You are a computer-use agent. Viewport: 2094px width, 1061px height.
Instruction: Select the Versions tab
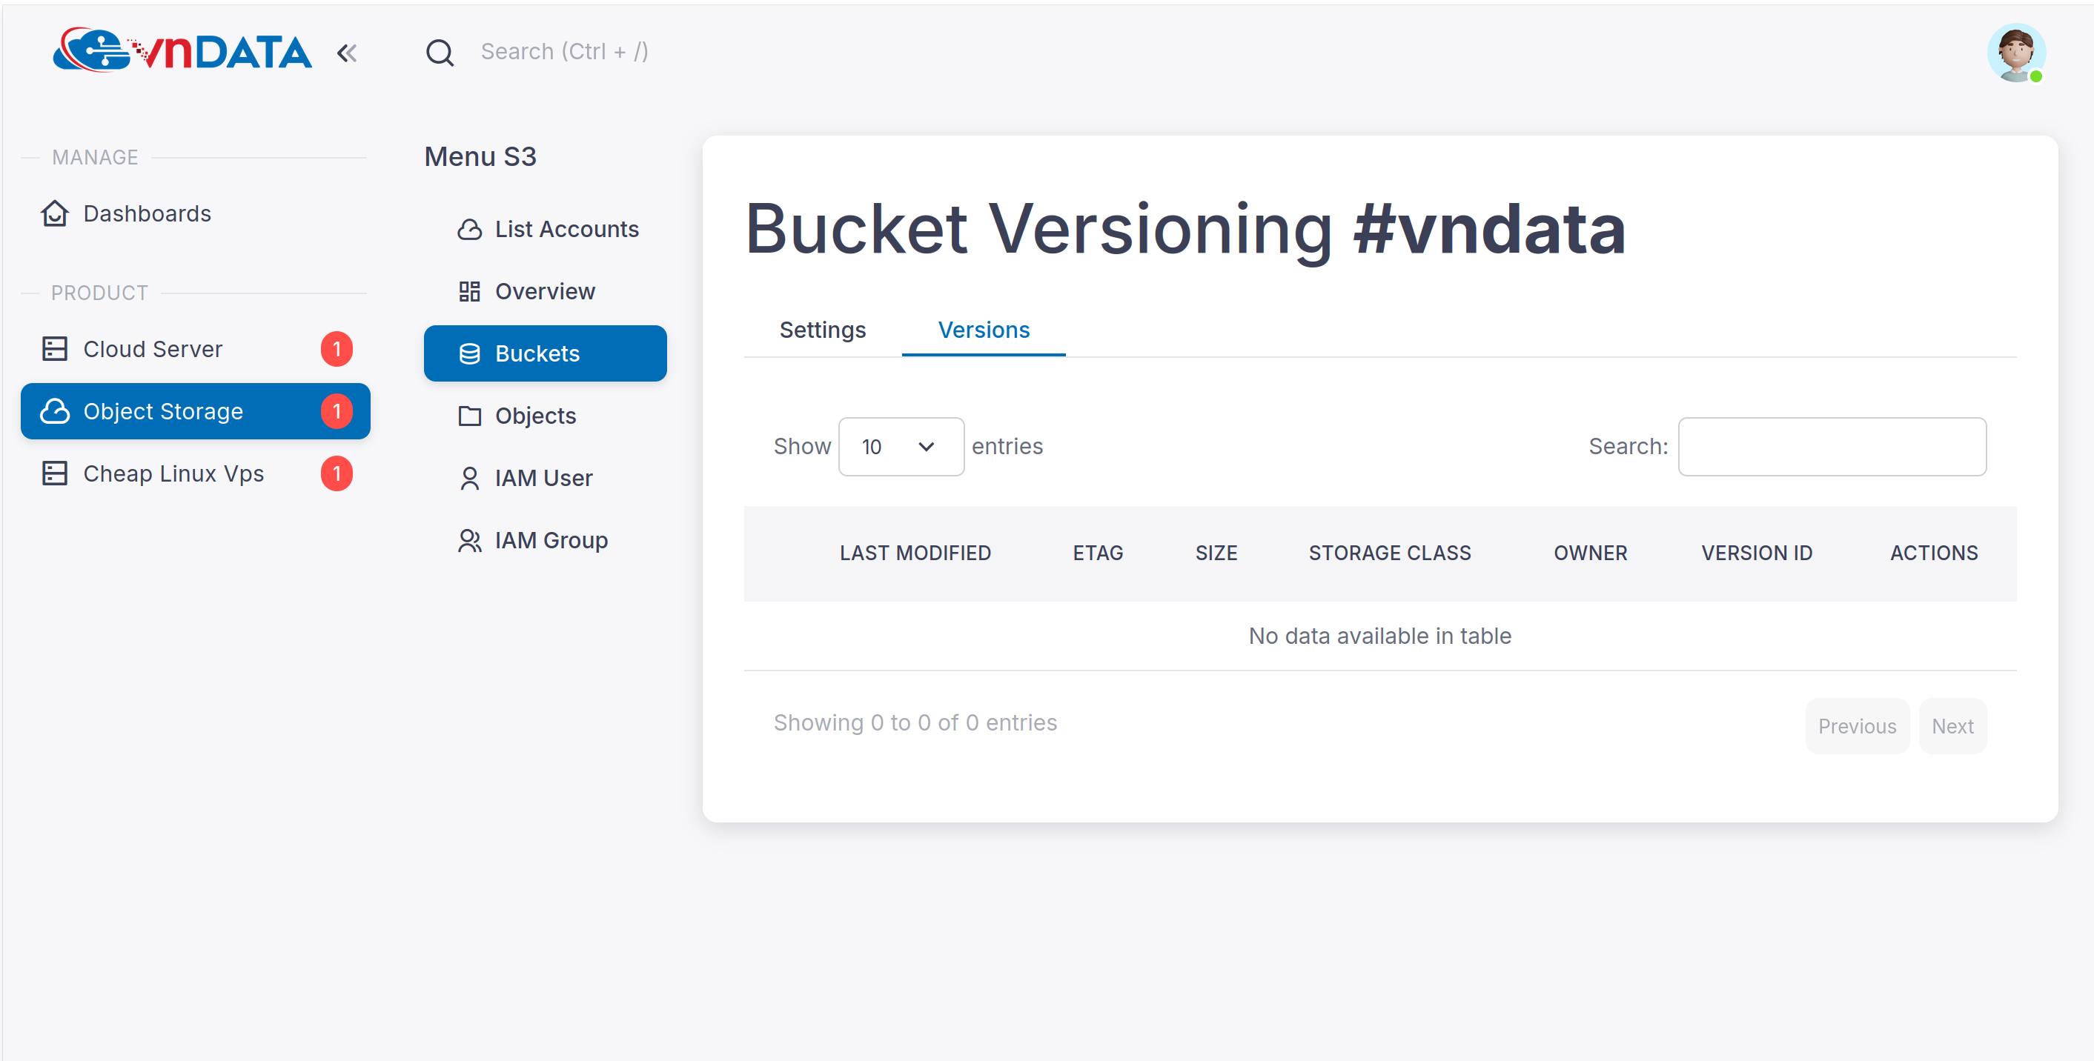pos(984,330)
